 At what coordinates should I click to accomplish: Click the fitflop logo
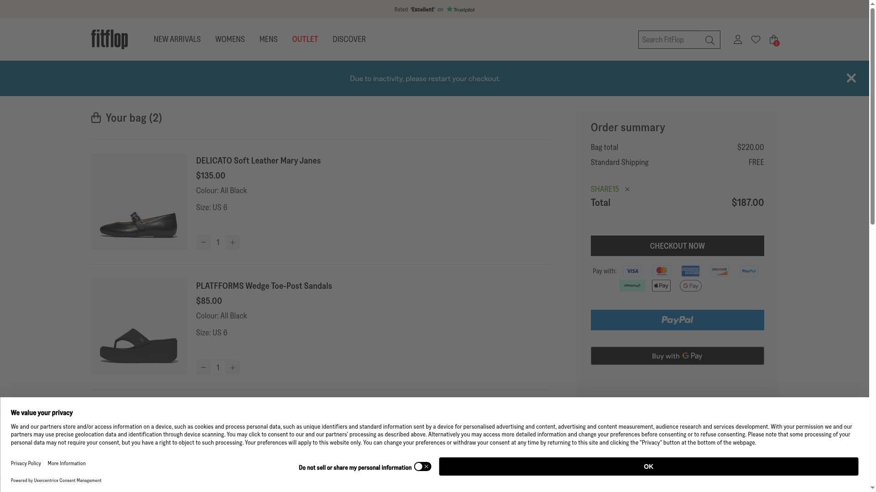click(x=109, y=40)
